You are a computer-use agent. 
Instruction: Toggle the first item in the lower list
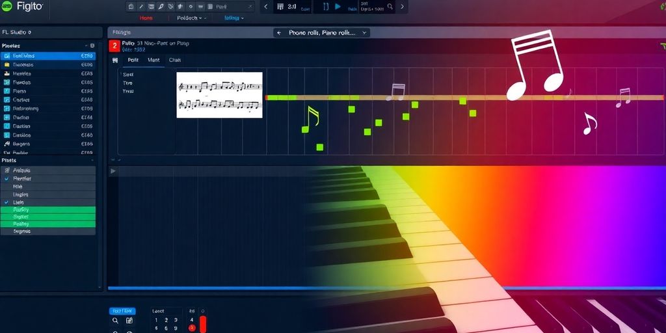pos(7,170)
